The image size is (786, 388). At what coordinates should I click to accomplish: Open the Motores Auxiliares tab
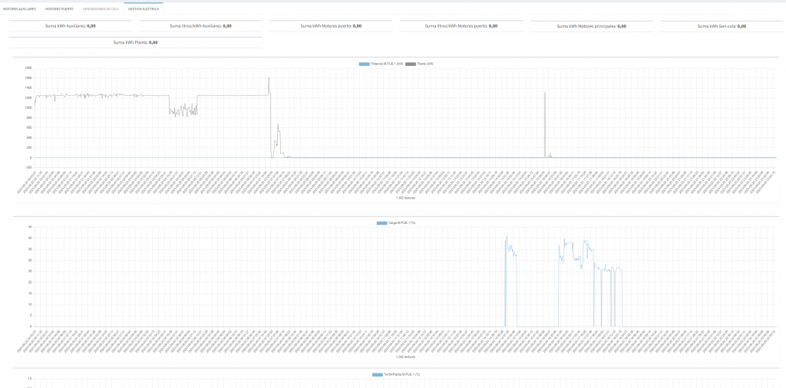[20, 8]
